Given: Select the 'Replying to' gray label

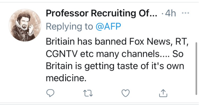Looking at the screenshot, I should (x=69, y=27).
